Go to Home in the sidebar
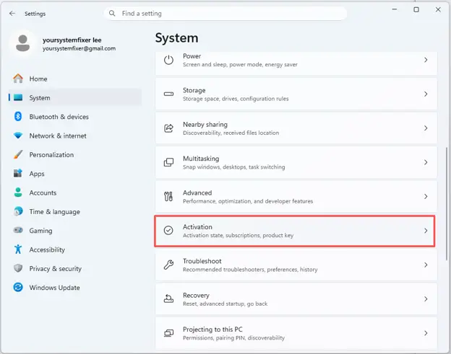The height and width of the screenshot is (354, 451). 38,79
